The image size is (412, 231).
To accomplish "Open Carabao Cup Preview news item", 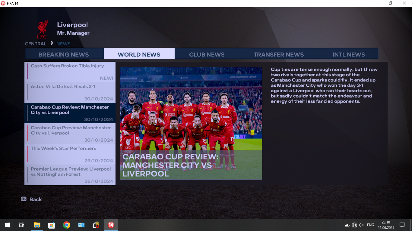I will click(x=70, y=134).
